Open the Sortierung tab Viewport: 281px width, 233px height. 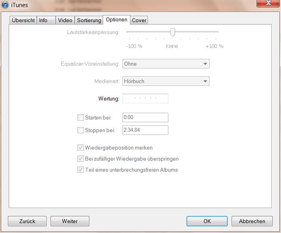[89, 20]
